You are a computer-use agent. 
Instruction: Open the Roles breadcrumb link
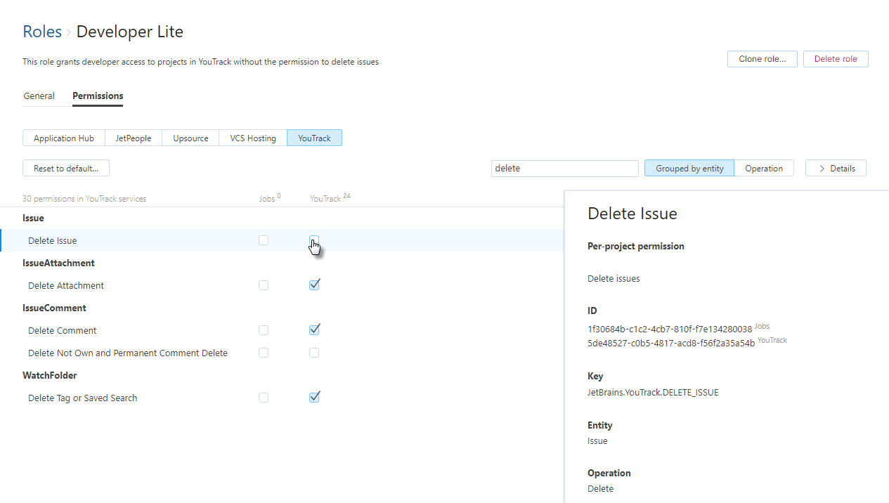(42, 31)
